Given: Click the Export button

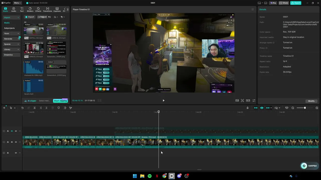Looking at the screenshot, I should [296, 3].
